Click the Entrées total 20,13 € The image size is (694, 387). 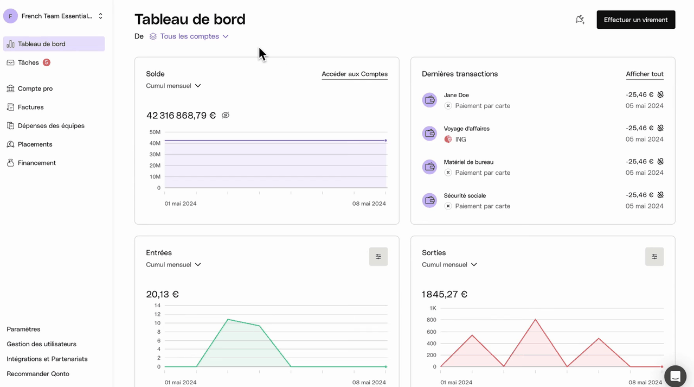(162, 294)
